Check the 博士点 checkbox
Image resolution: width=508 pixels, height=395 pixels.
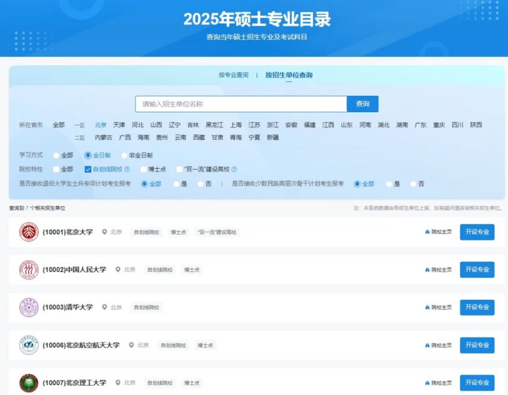pos(143,169)
